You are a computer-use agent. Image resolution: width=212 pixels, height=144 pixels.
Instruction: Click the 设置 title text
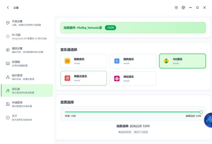[16, 8]
